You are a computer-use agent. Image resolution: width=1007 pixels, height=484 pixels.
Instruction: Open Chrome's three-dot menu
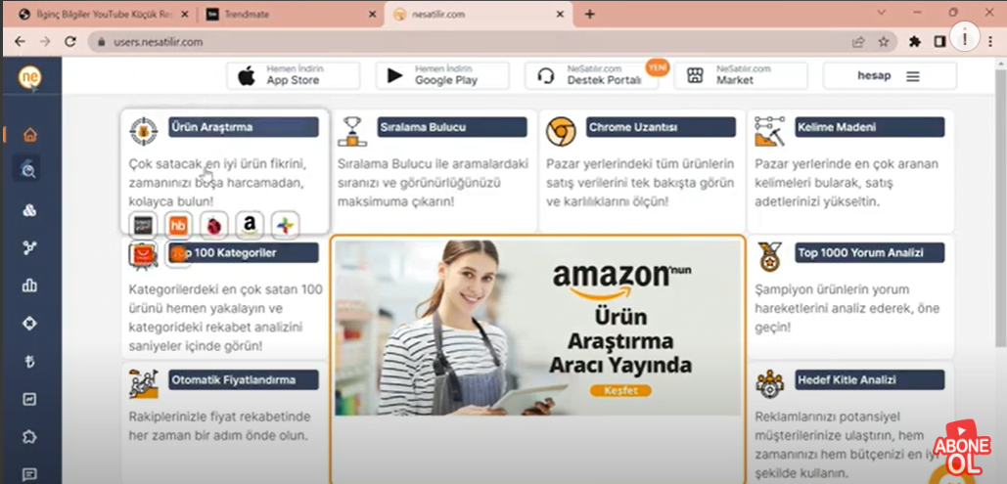point(965,37)
